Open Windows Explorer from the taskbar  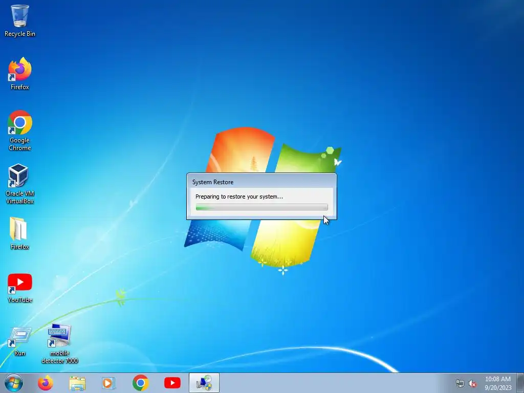[x=77, y=383]
